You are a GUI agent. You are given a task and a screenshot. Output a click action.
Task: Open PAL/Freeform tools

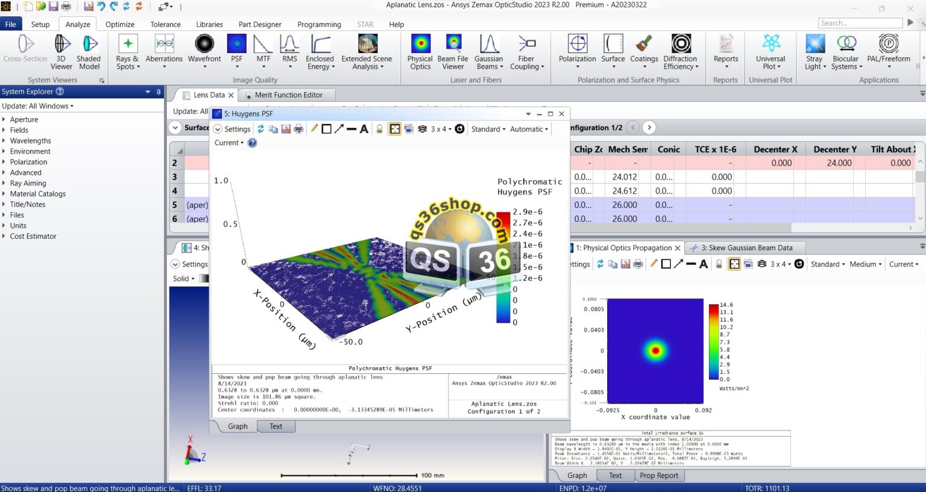pos(889,52)
